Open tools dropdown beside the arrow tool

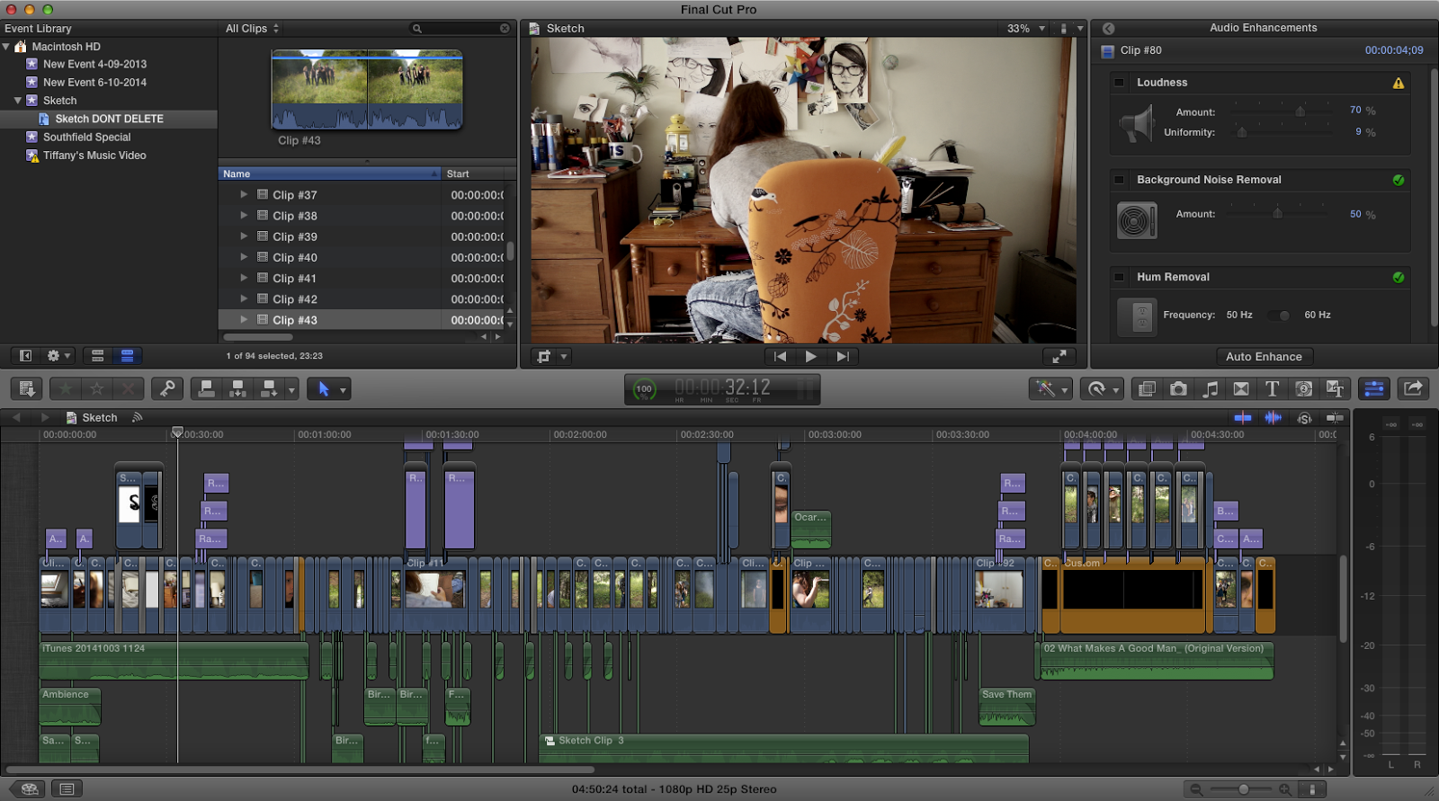click(343, 389)
